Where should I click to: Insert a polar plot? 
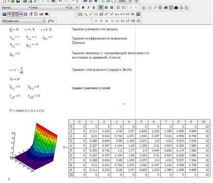[x=160, y=8]
